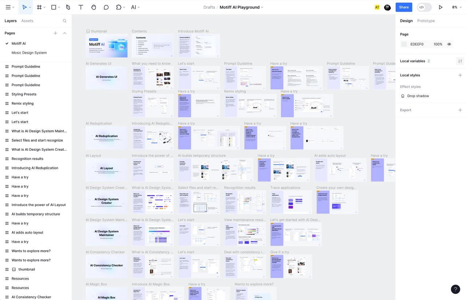This screenshot has height=300, width=466.
Task: Open the plugins options arrow
Action: point(124,7)
